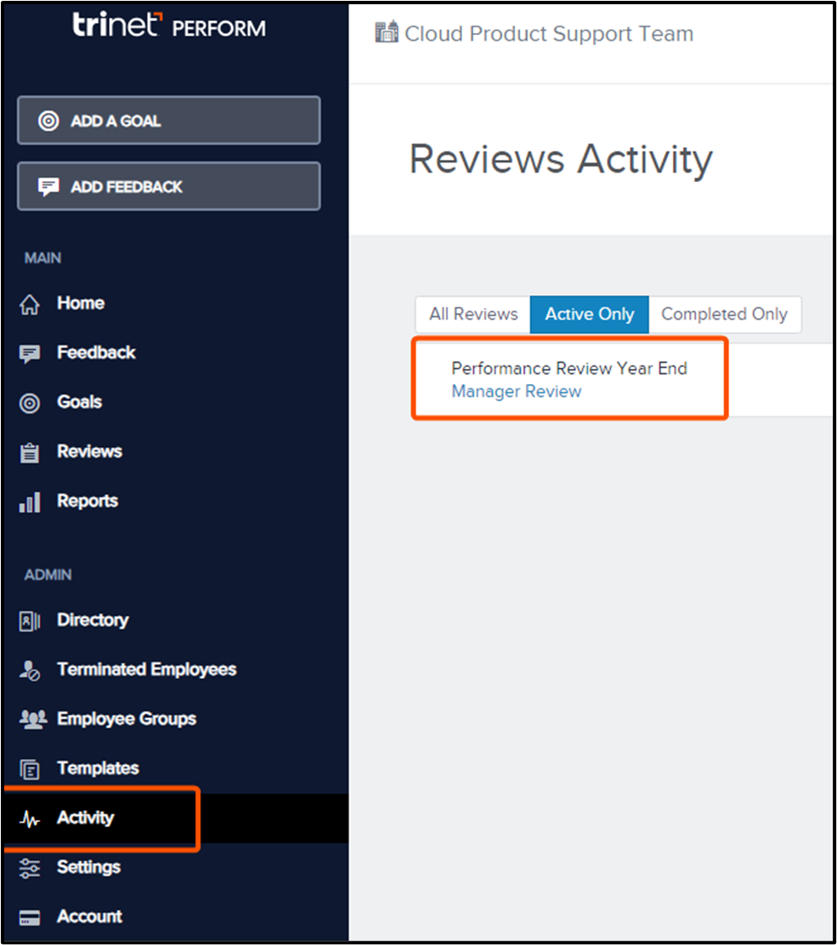The height and width of the screenshot is (945, 837).
Task: Click the Feedback chat icon in sidebar
Action: click(x=30, y=354)
